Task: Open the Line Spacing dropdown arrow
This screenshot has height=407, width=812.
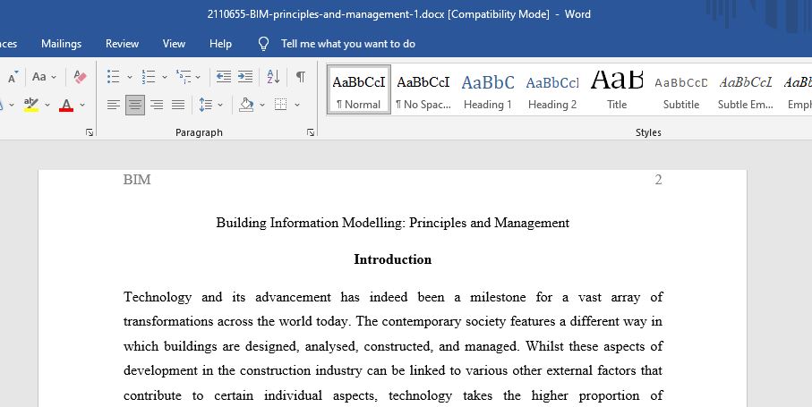Action: coord(220,105)
